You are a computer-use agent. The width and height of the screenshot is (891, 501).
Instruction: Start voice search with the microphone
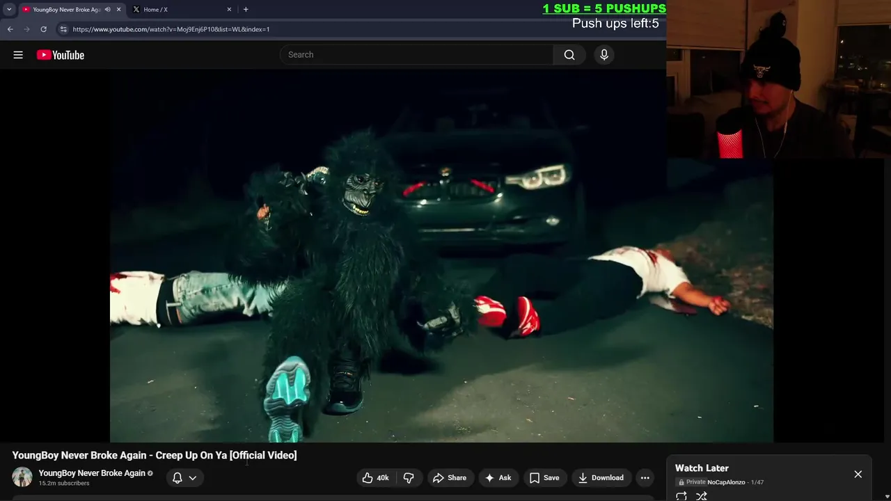pyautogui.click(x=604, y=55)
